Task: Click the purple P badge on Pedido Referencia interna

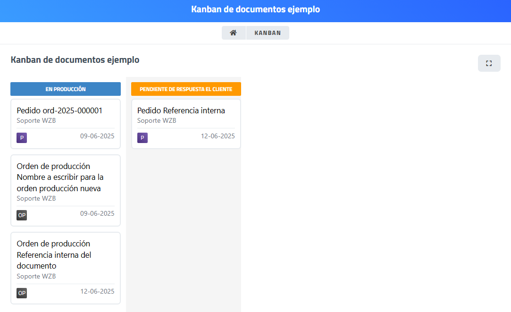Action: [142, 138]
